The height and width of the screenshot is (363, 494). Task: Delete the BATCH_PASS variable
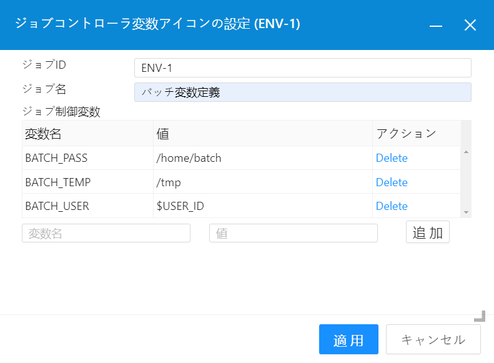click(392, 158)
